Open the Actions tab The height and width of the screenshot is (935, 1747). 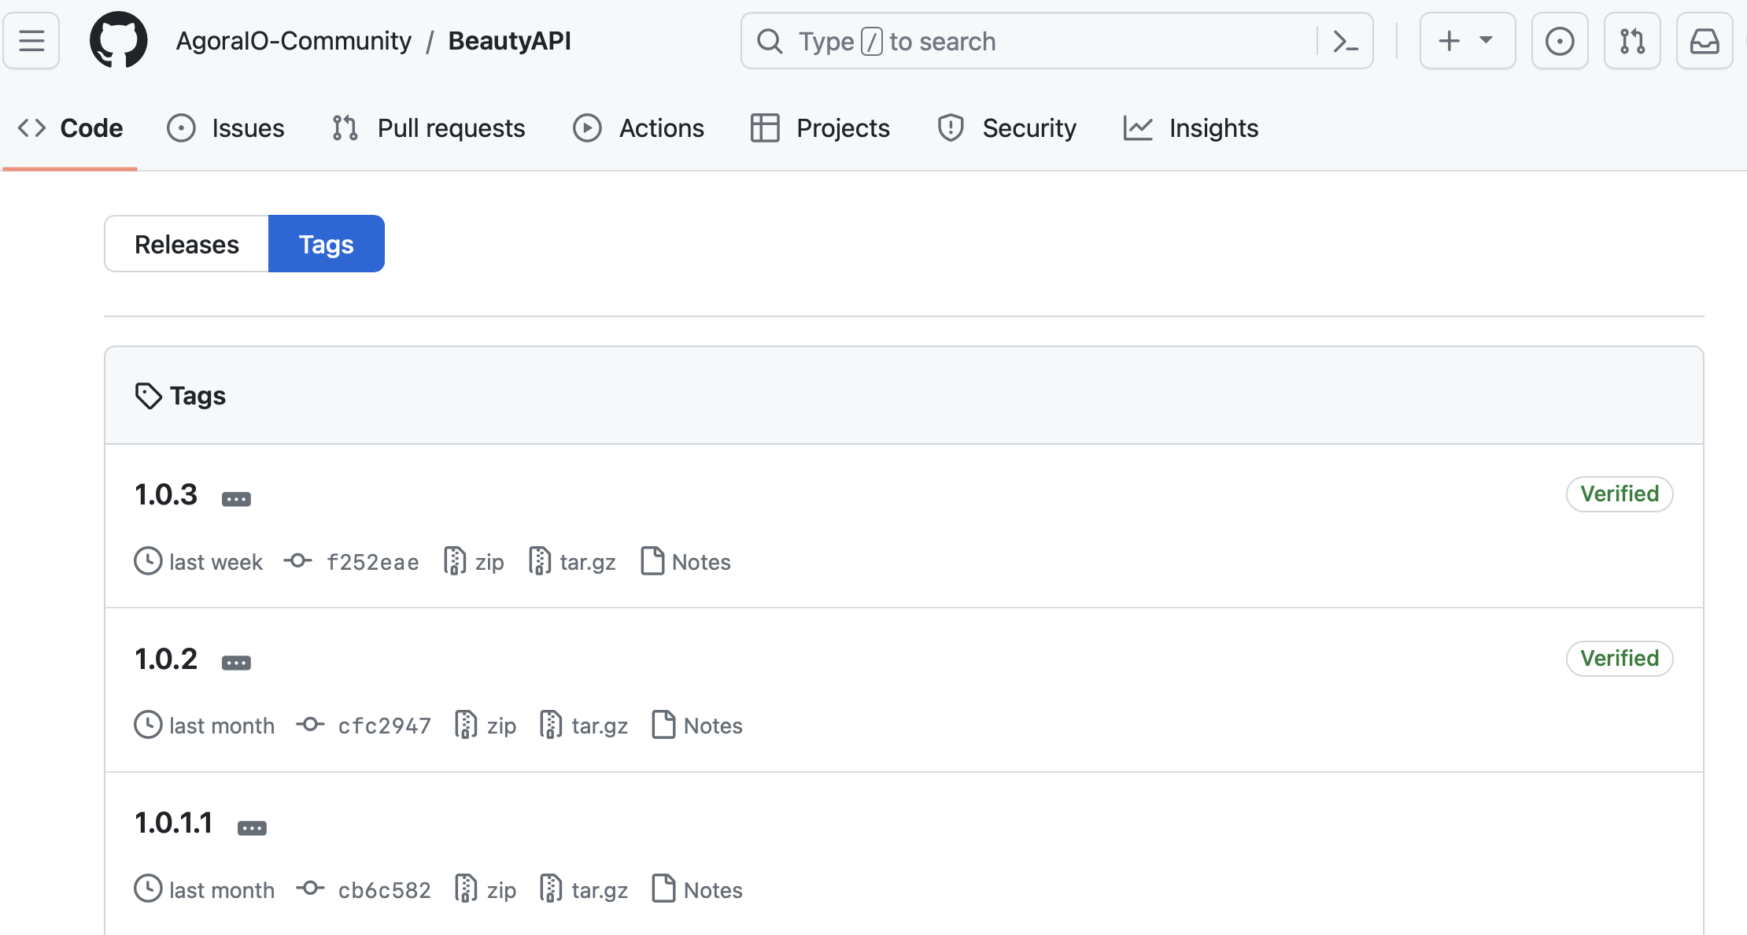point(638,128)
